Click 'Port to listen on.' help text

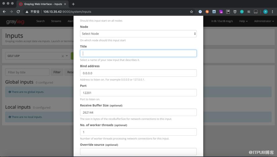(x=90, y=99)
